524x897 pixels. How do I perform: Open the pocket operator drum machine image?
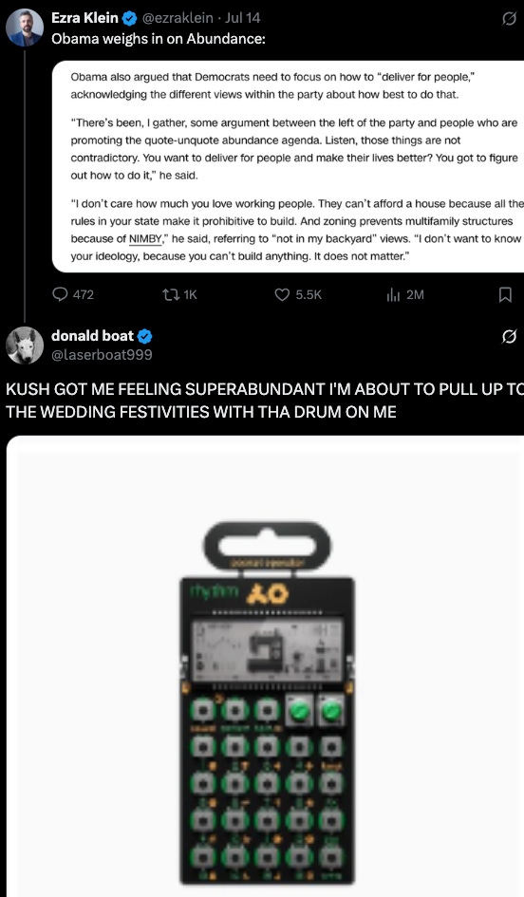click(265, 666)
